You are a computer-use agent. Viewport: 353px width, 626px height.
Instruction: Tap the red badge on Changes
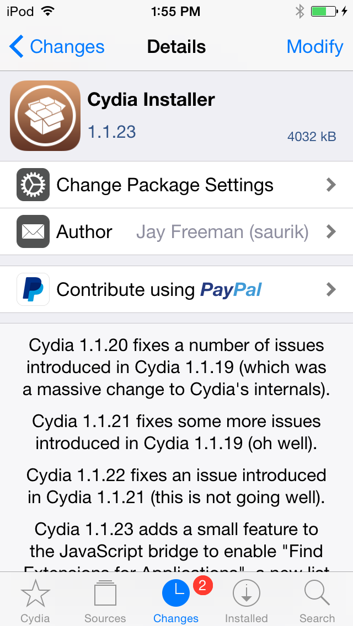pos(202,586)
